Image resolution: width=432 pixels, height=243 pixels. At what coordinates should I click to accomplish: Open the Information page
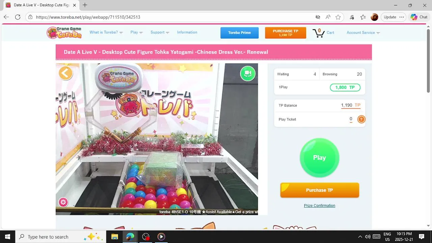point(187,32)
